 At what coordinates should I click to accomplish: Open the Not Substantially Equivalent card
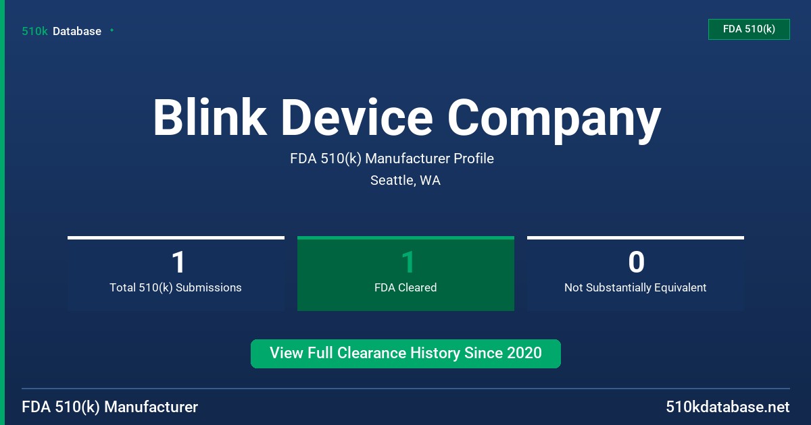[x=635, y=273]
